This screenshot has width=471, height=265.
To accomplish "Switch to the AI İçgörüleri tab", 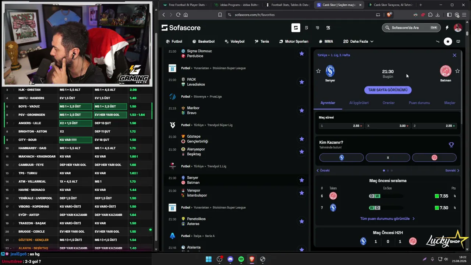I will coord(359,103).
